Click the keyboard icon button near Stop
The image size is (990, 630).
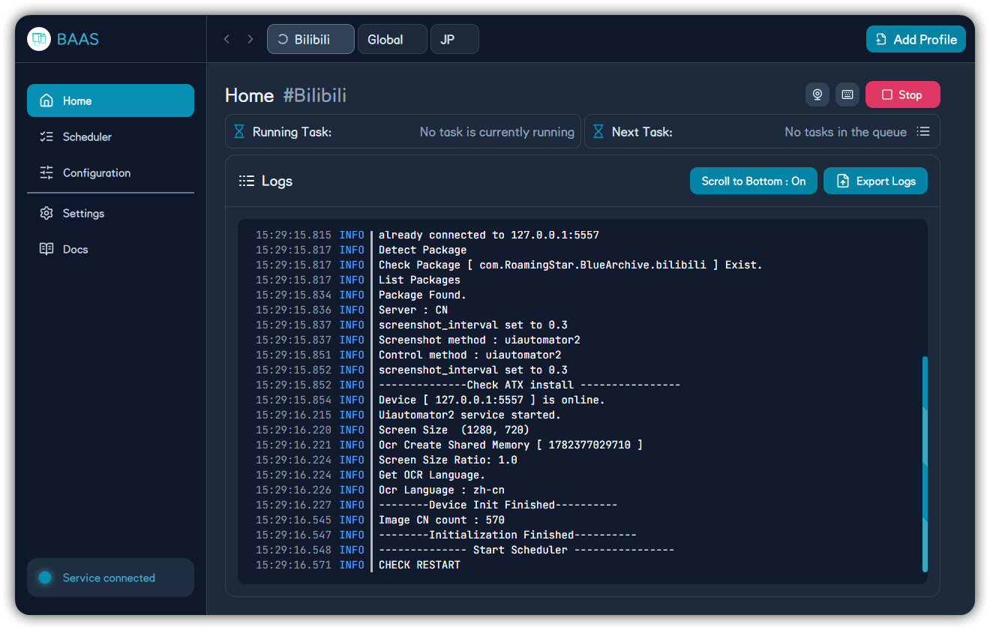847,94
